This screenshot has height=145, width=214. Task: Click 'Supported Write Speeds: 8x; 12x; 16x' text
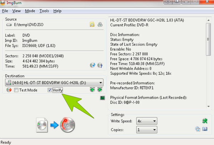point(141,73)
